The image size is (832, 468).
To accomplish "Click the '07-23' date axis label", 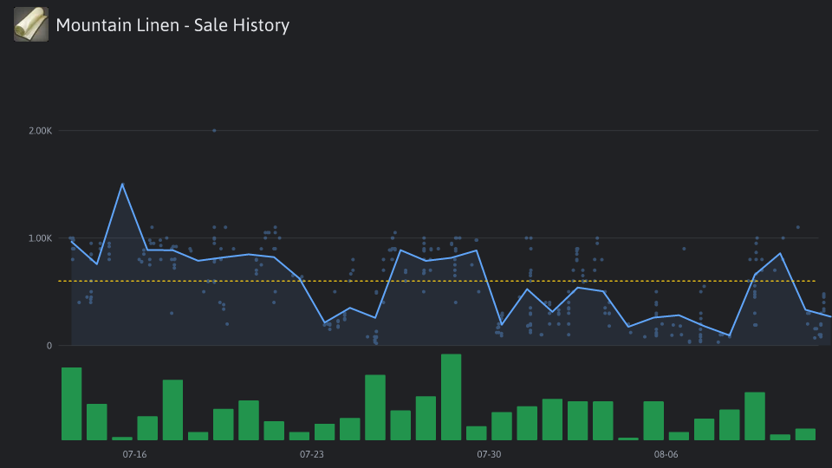I will pyautogui.click(x=311, y=454).
